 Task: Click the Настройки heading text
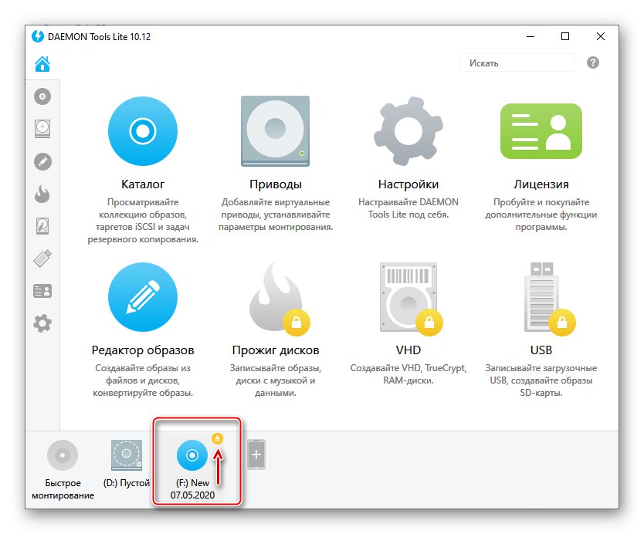click(x=408, y=184)
